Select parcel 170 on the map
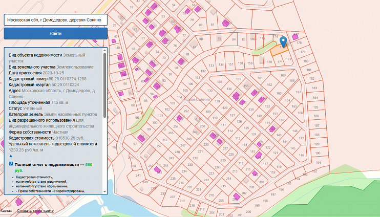The height and width of the screenshot is (217, 380). [269, 62]
